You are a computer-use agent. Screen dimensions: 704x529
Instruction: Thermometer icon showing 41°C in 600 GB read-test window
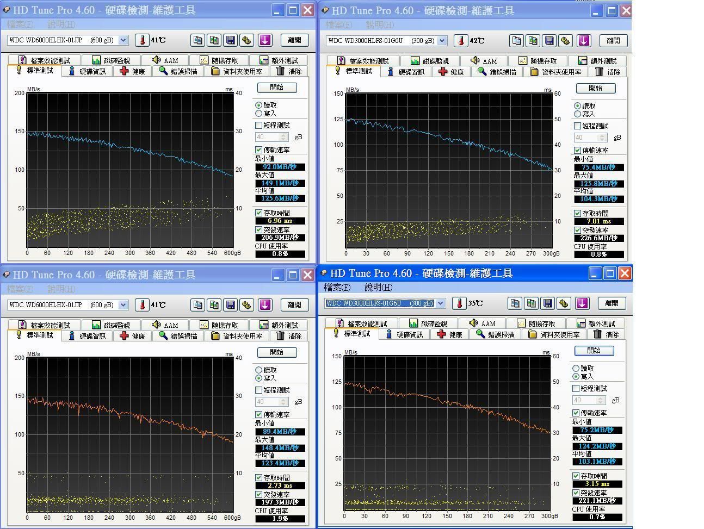tap(142, 40)
